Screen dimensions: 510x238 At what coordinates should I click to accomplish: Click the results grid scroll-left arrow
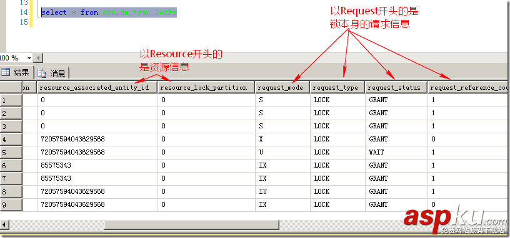(4, 224)
